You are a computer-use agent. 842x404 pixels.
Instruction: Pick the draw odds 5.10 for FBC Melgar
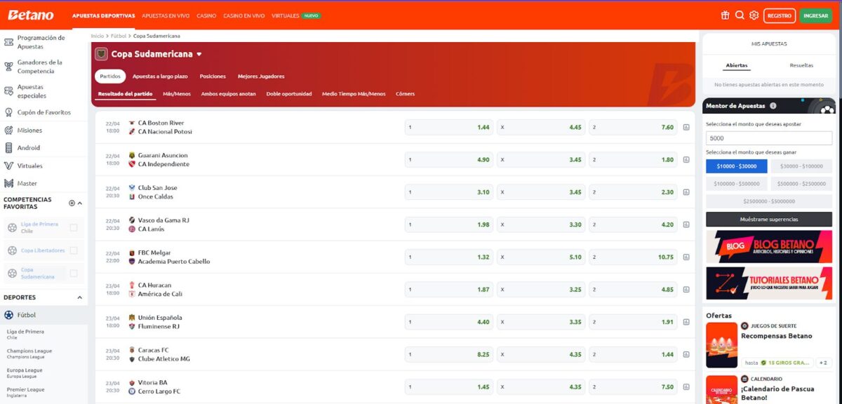click(541, 257)
